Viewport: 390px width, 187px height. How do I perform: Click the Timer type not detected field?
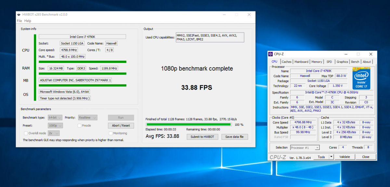pos(65,98)
